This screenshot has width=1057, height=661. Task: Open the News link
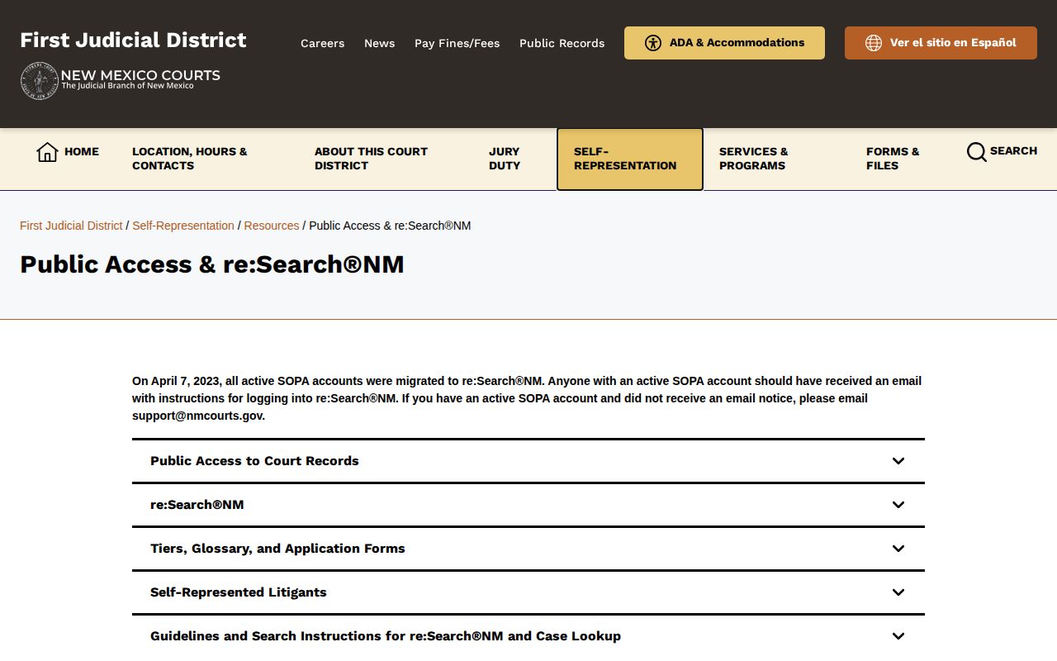[379, 43]
